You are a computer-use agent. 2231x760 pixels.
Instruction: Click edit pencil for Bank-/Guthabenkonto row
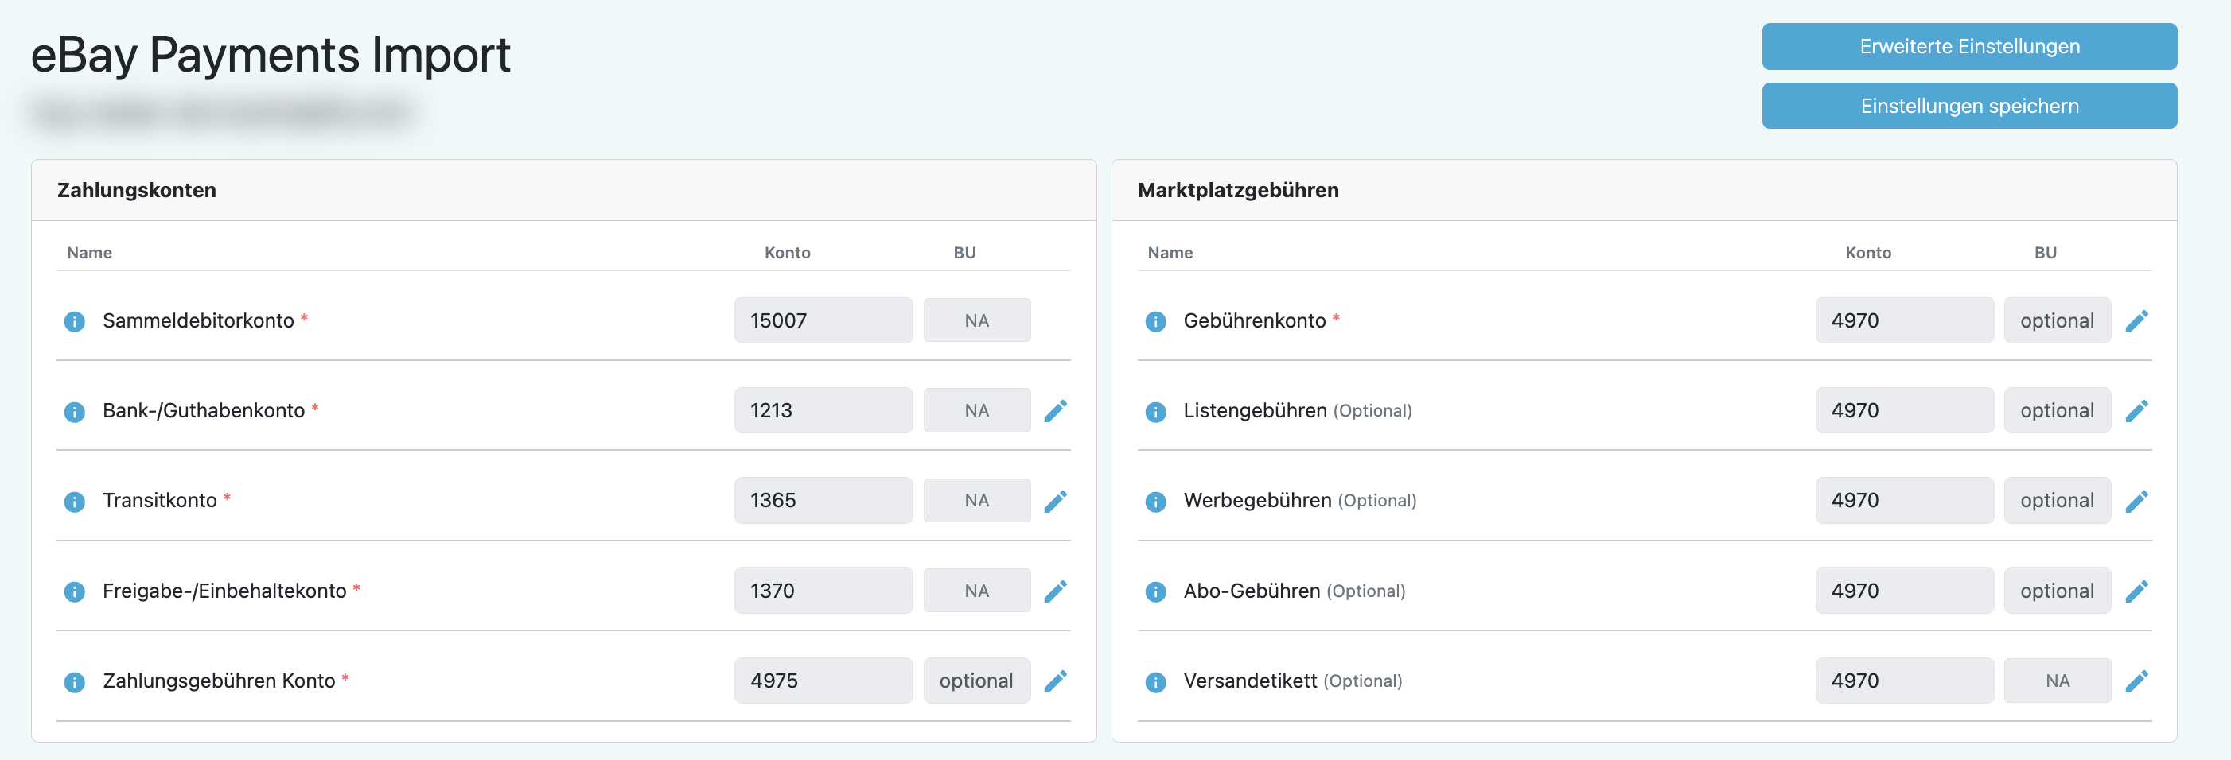coord(1055,411)
